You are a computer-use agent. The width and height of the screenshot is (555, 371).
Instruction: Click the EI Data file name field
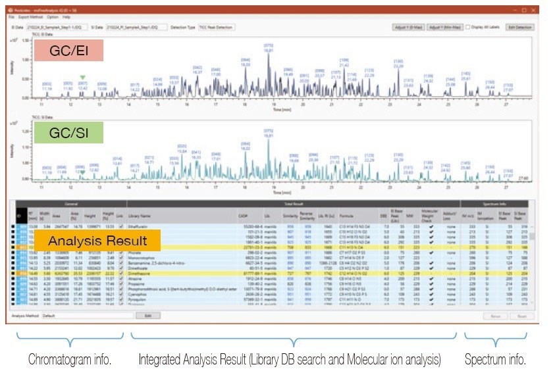[x=56, y=27]
